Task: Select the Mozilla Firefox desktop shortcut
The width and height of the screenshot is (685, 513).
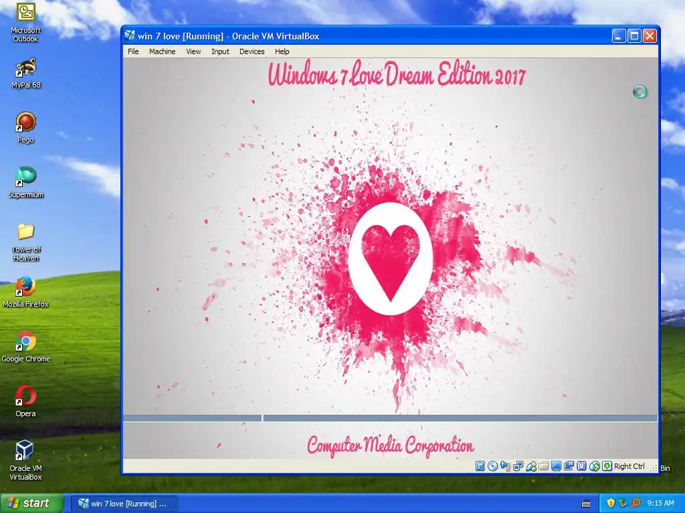Action: click(26, 293)
